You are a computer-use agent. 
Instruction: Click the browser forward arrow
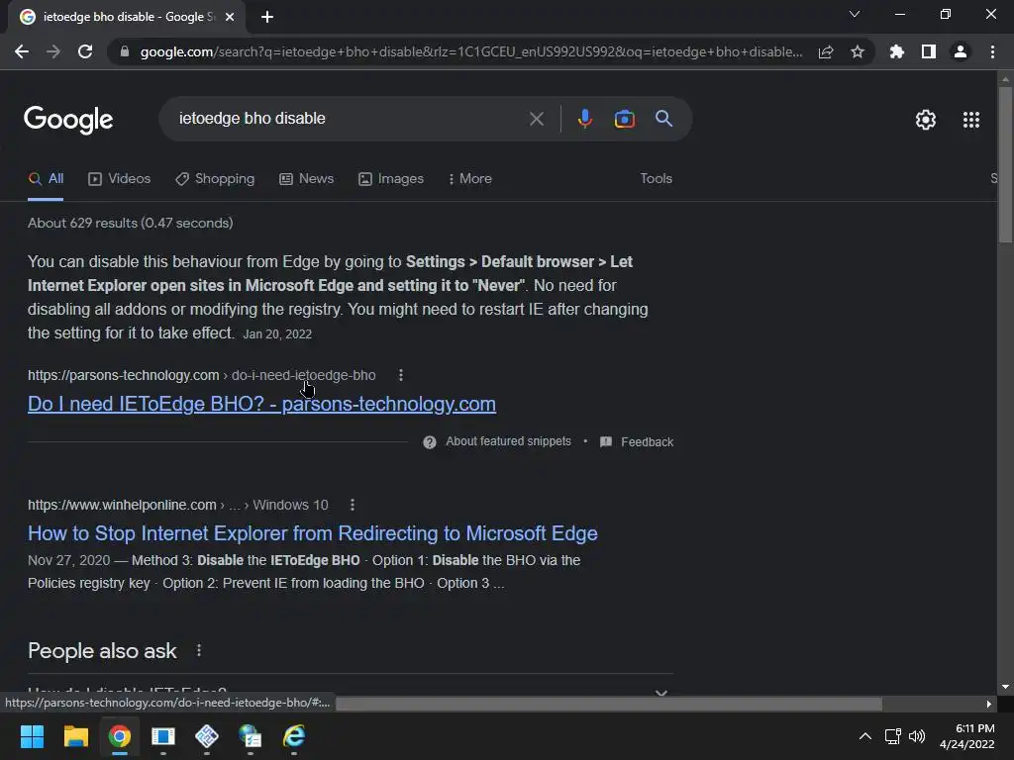(x=53, y=51)
